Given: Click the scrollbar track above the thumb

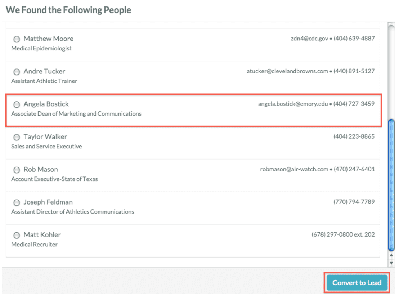Looking at the screenshot, I should (x=391, y=72).
